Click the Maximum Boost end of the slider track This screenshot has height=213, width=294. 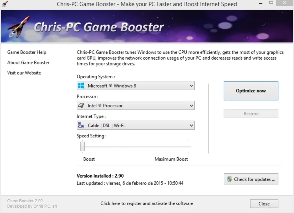[189, 146]
